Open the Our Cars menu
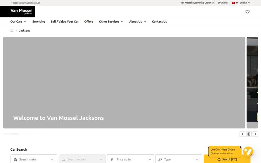 18,22
